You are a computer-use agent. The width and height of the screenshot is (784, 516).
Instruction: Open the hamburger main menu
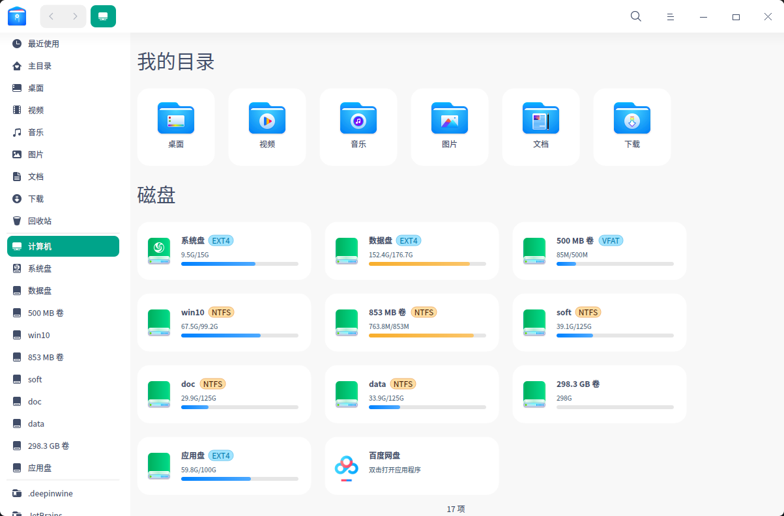tap(670, 17)
